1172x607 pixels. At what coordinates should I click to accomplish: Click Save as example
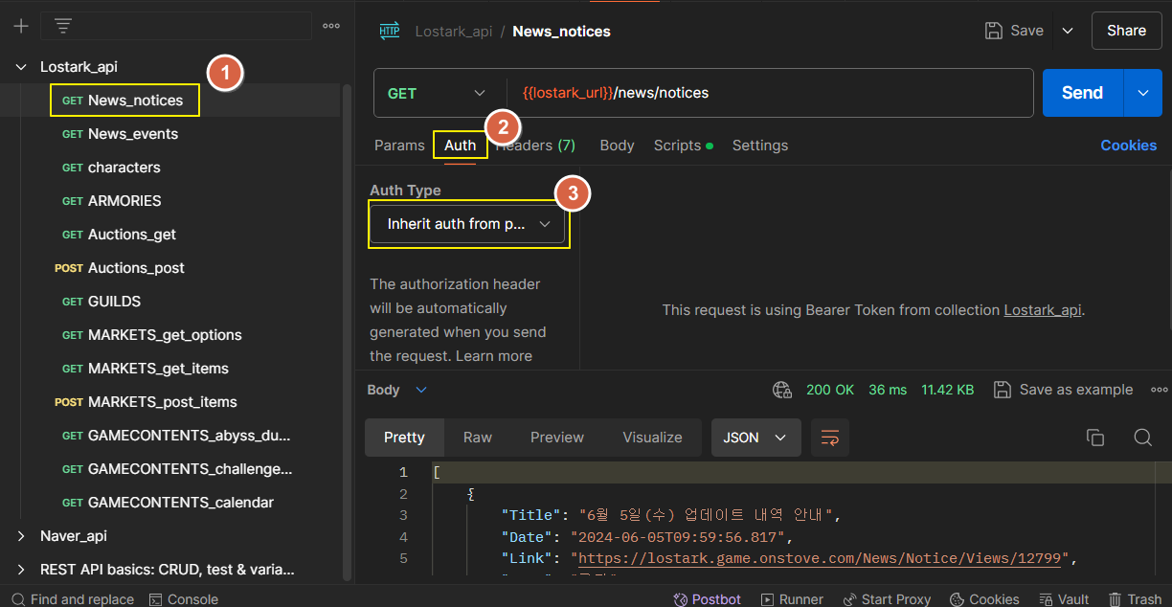click(x=1063, y=390)
